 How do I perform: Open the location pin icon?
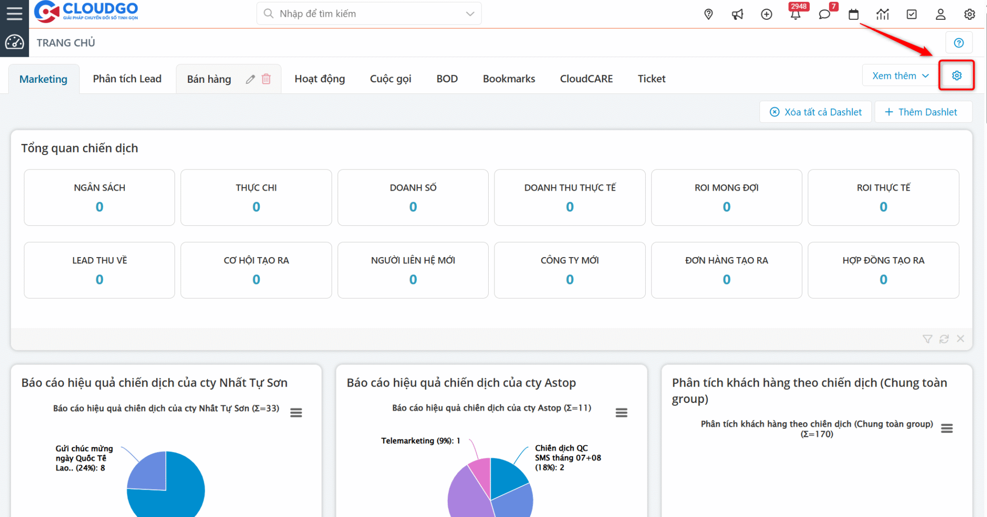(x=708, y=14)
